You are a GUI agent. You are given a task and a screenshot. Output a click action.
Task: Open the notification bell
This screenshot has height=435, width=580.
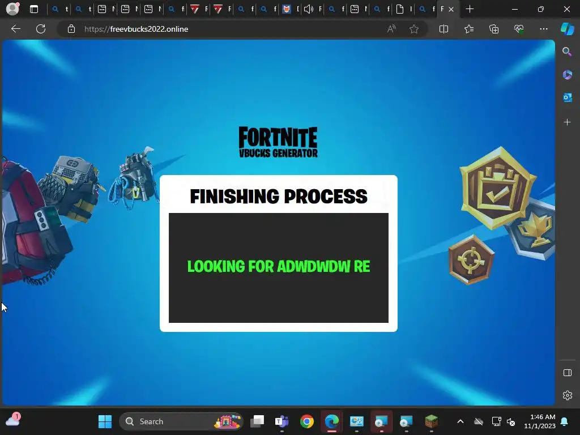coord(565,421)
